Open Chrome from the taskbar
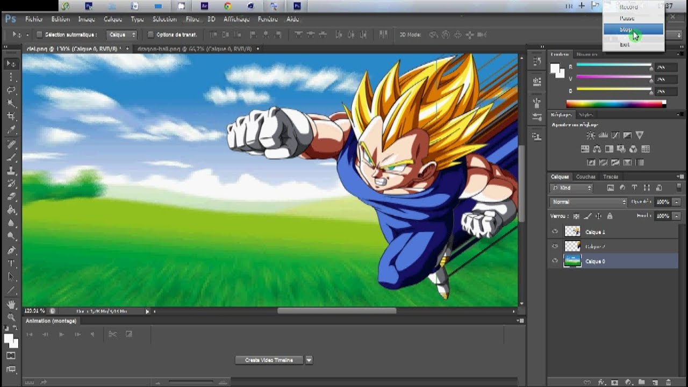This screenshot has width=688, height=387. point(227,6)
